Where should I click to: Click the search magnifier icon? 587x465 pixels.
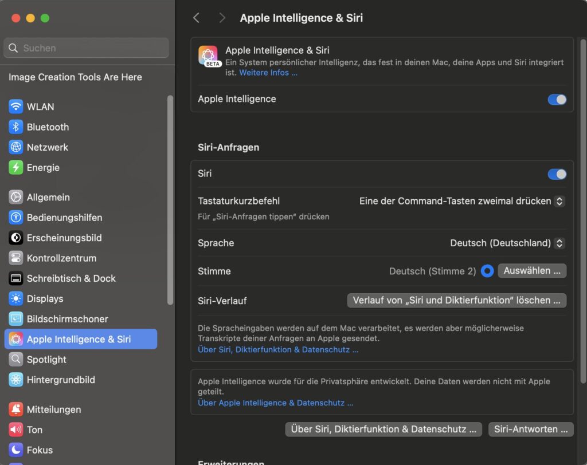[13, 48]
